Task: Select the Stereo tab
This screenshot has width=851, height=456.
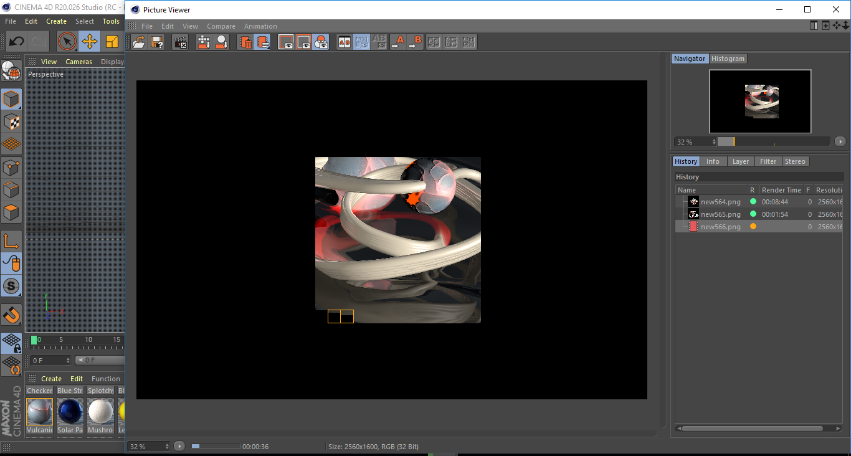Action: pyautogui.click(x=795, y=161)
